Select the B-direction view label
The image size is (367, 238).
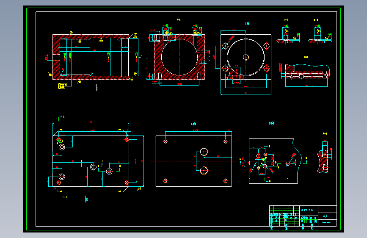(x=271, y=123)
